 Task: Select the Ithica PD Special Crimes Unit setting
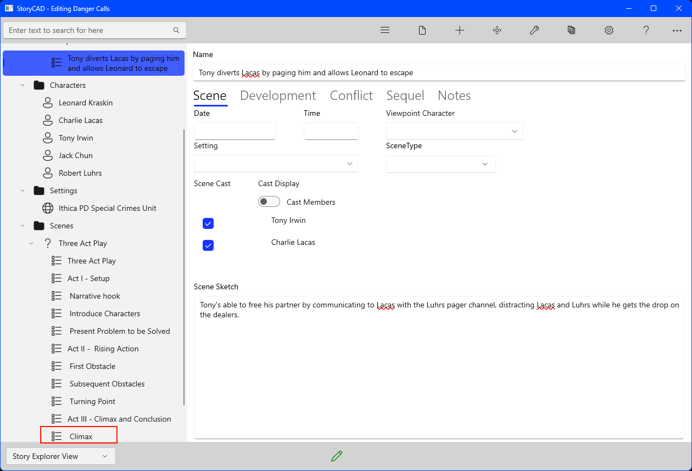point(107,208)
